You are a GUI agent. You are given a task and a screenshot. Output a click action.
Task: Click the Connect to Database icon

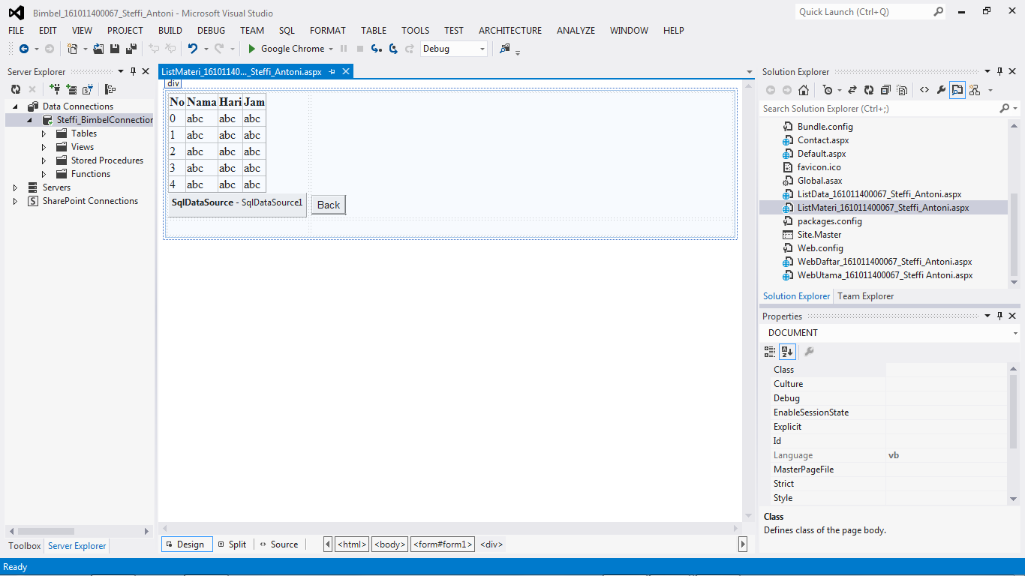[55, 88]
